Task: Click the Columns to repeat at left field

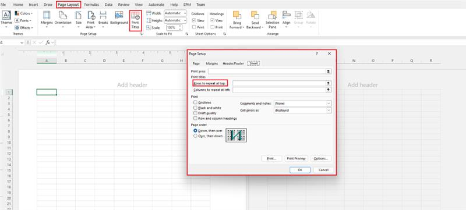Action: pos(279,90)
